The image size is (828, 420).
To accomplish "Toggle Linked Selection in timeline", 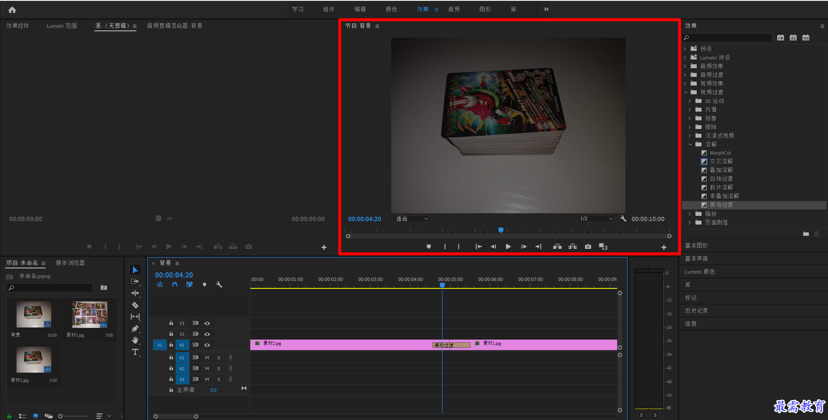I will click(189, 285).
